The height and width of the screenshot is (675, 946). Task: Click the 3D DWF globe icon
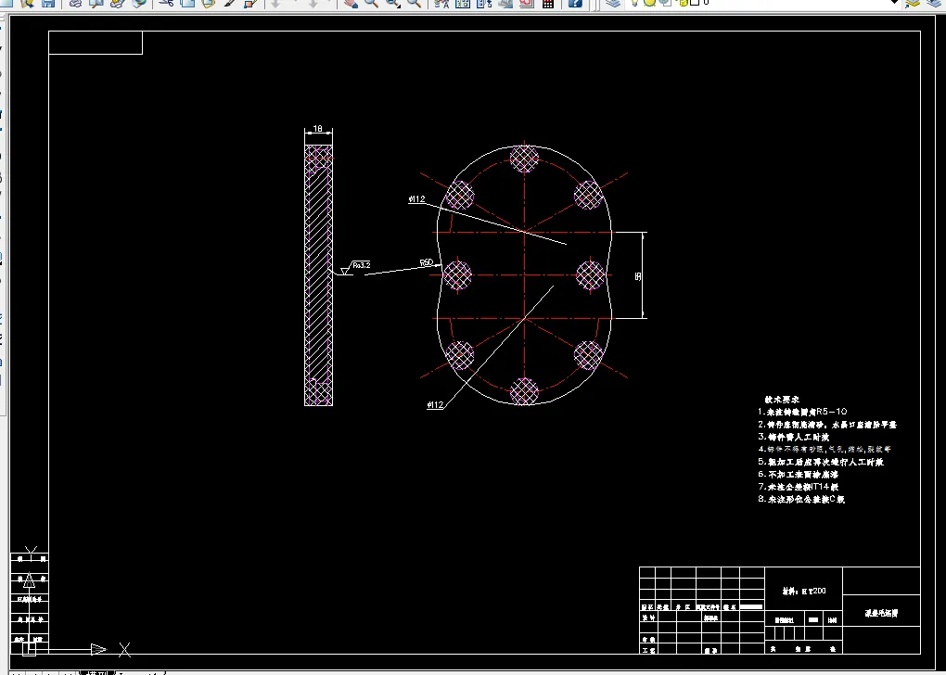coord(139,4)
